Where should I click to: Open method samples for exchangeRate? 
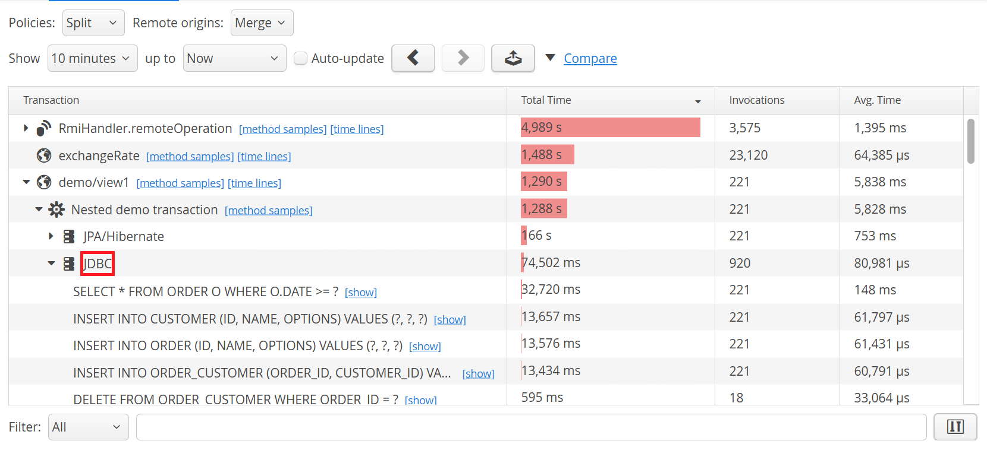click(190, 156)
